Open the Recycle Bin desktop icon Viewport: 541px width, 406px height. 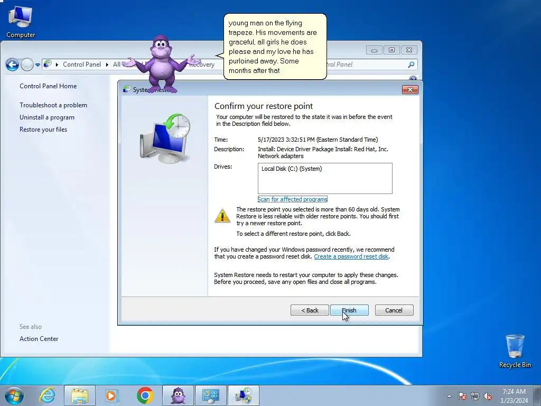(x=515, y=351)
